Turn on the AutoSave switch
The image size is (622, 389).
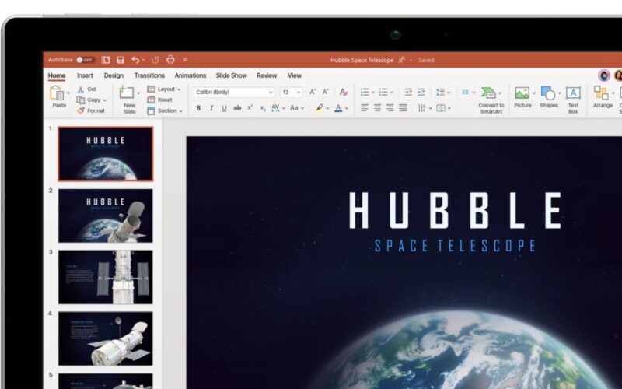[x=86, y=60]
